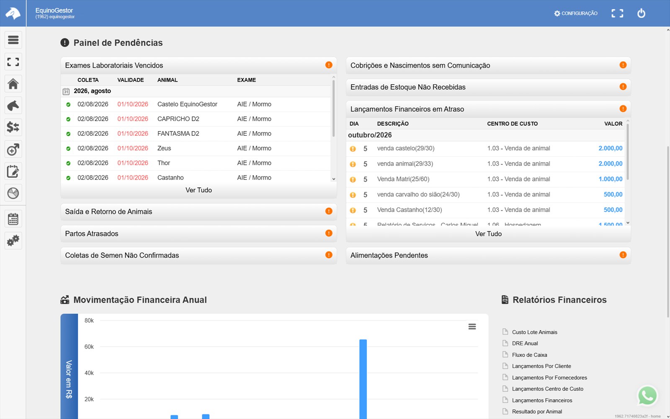This screenshot has width=670, height=419.
Task: Click Ver Tudo under financial entries
Action: coord(488,234)
